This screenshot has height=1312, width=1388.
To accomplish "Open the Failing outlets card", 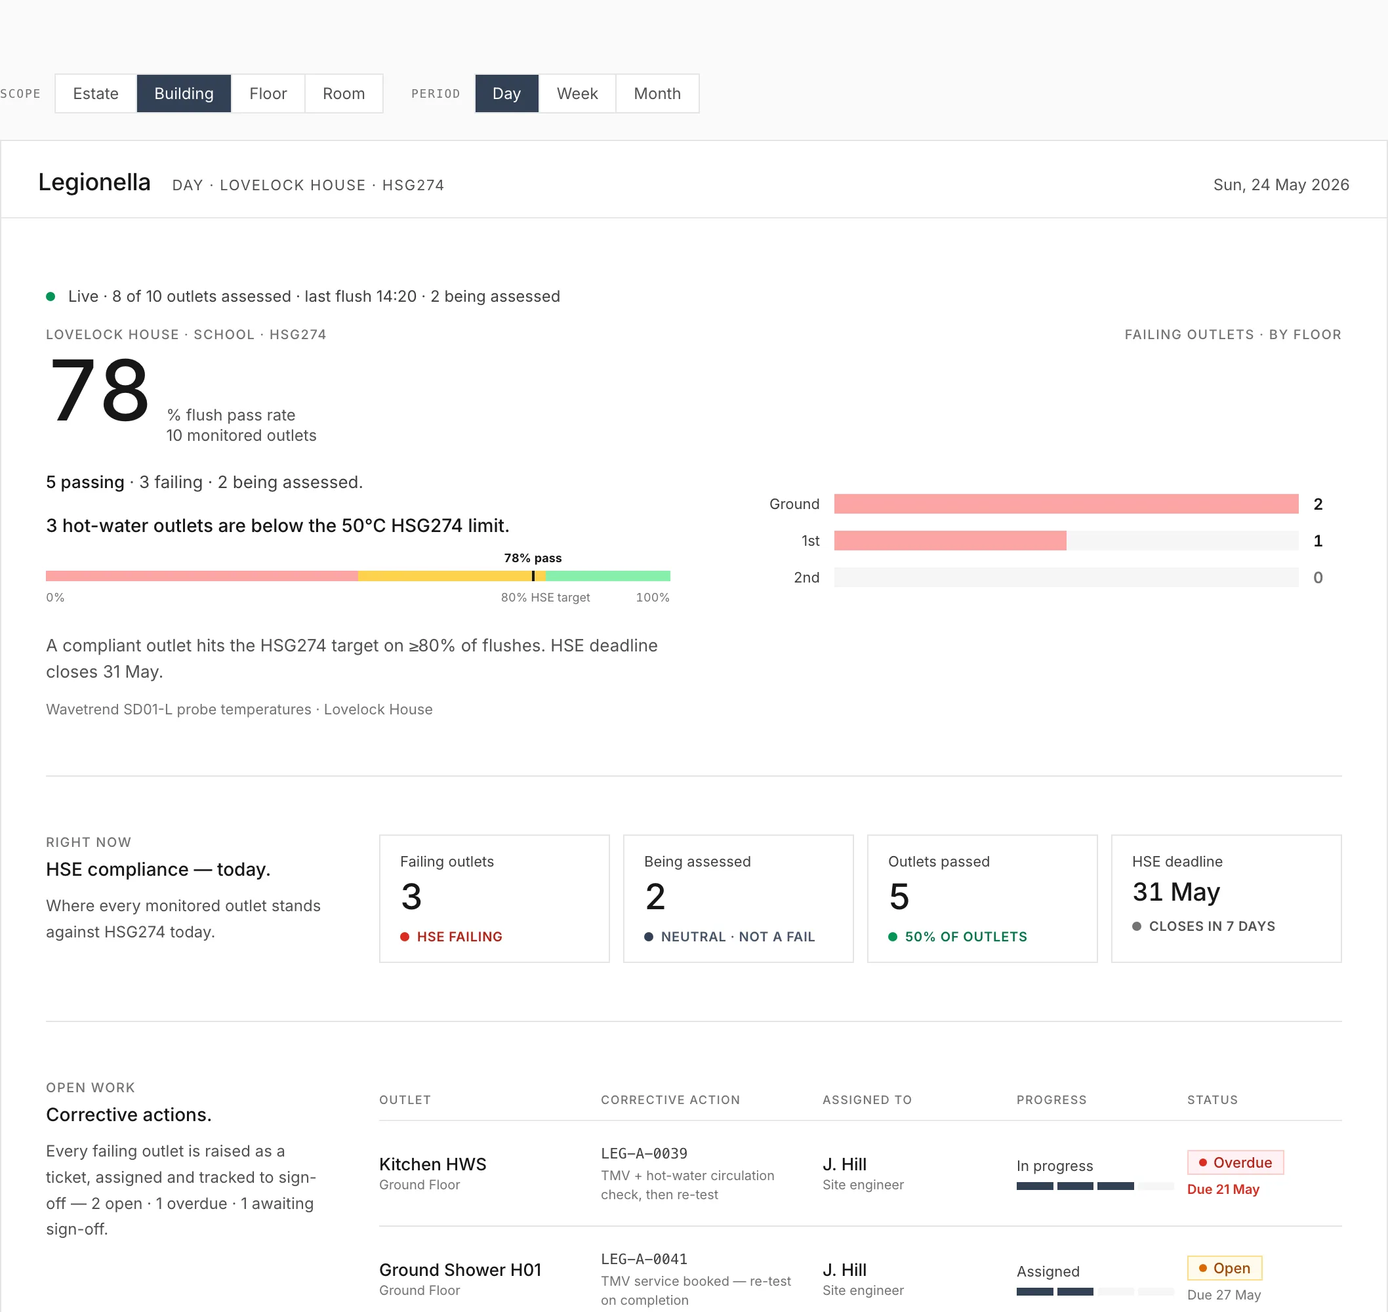I will (495, 899).
